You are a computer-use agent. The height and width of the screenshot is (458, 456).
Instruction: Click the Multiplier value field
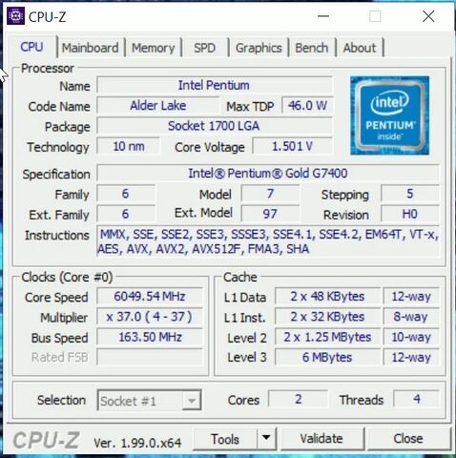(x=150, y=317)
